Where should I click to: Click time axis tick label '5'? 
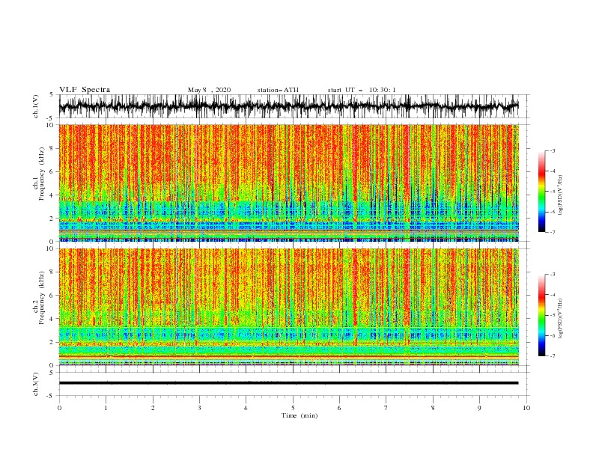coord(293,408)
